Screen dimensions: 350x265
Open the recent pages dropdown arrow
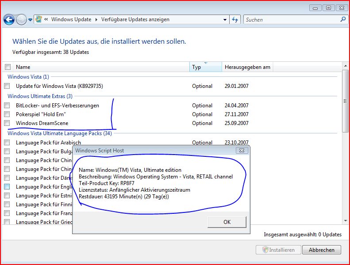(31, 20)
